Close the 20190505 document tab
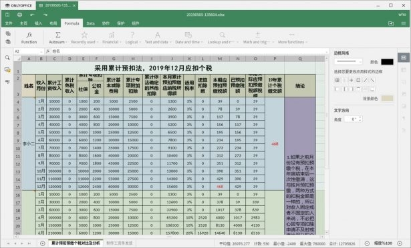Image resolution: width=411 pixels, height=248 pixels. (x=74, y=5)
